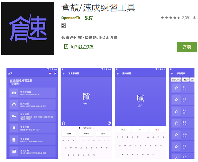The height and width of the screenshot is (162, 198).
Task: Click the 倉頡/速成練習工具 title text
Action: pyautogui.click(x=98, y=8)
